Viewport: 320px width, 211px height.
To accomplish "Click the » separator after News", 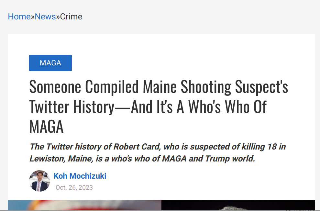I will click(x=58, y=17).
